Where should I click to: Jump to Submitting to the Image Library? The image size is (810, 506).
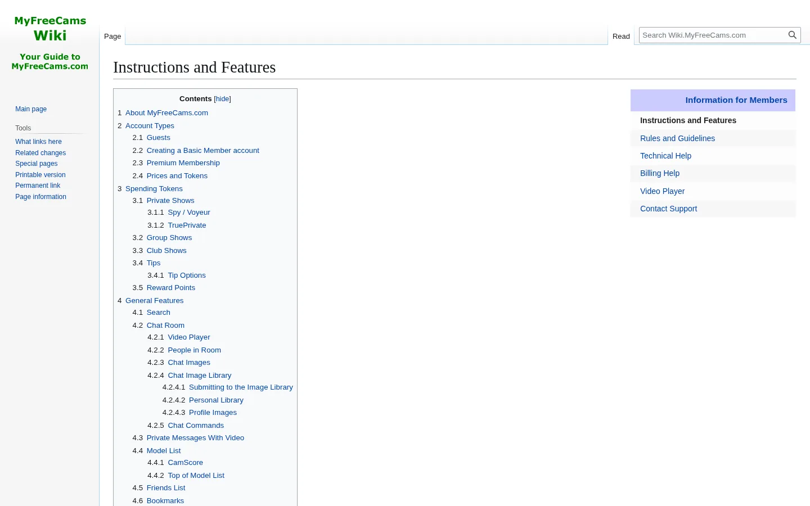click(241, 387)
